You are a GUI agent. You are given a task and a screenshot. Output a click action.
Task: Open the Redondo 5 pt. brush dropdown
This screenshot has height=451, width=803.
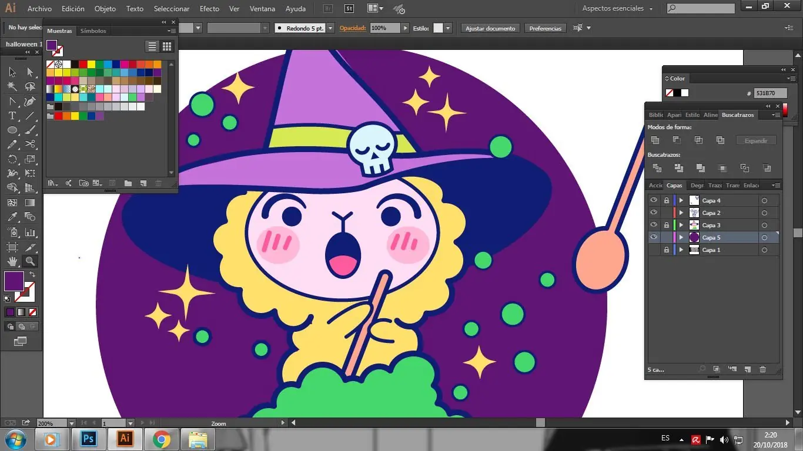[330, 28]
